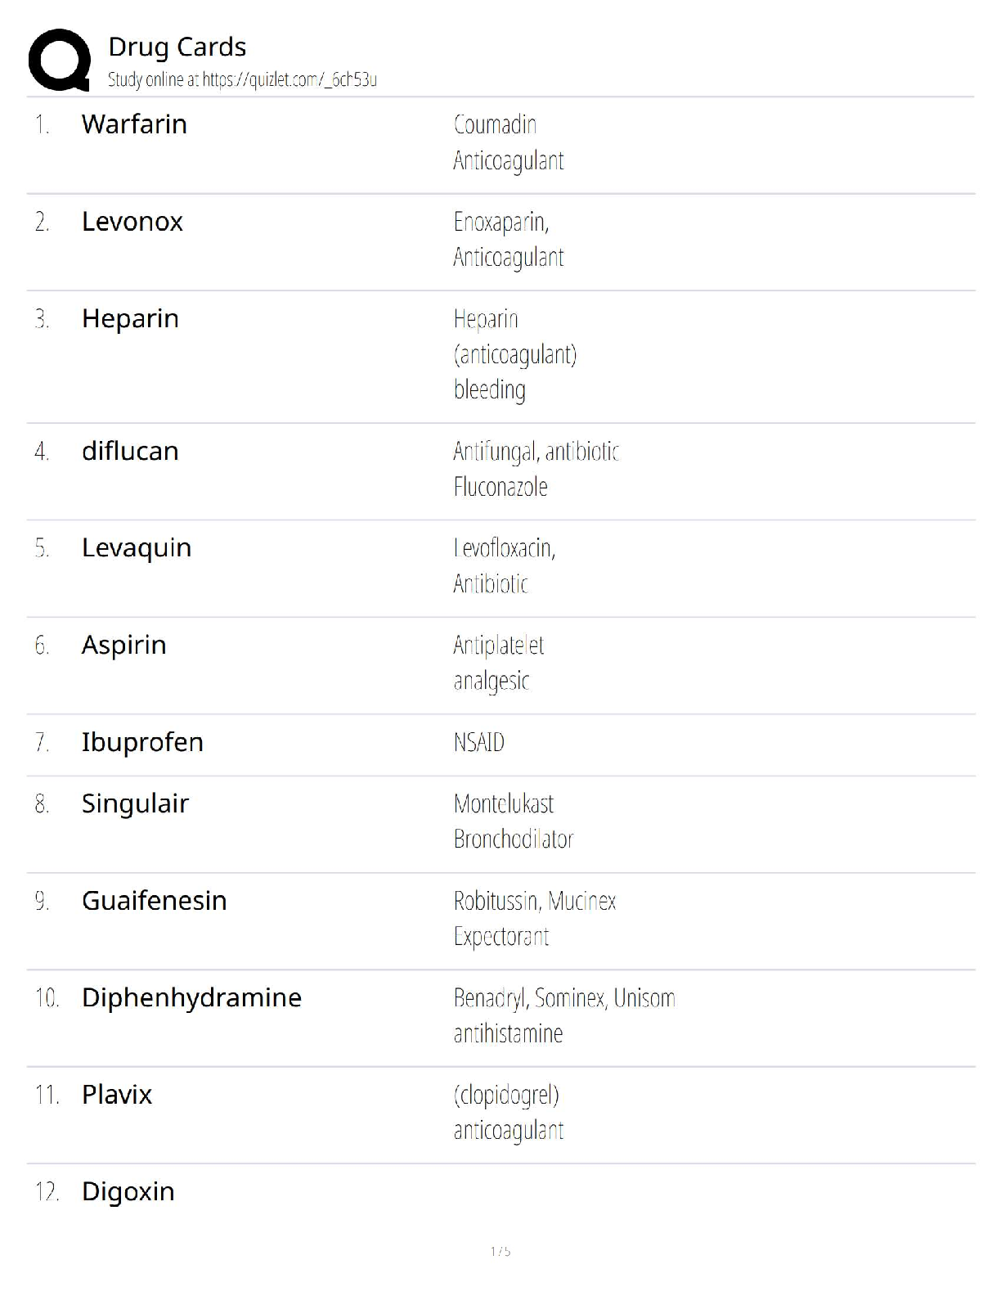Select the Montelukast definition text
The image size is (1001, 1296).
(504, 804)
